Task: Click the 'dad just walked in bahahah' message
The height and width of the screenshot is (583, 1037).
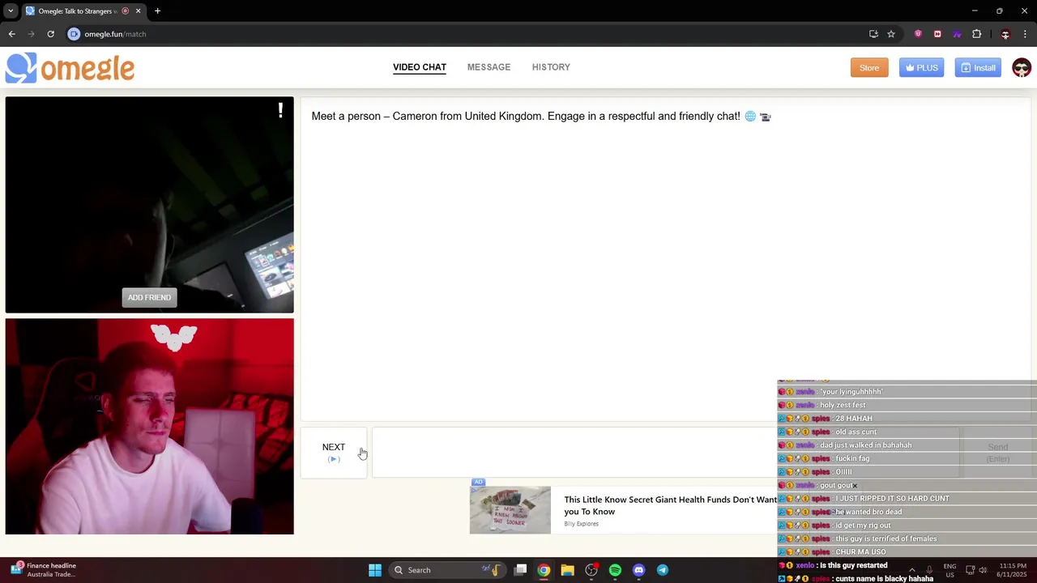Action: 865,445
